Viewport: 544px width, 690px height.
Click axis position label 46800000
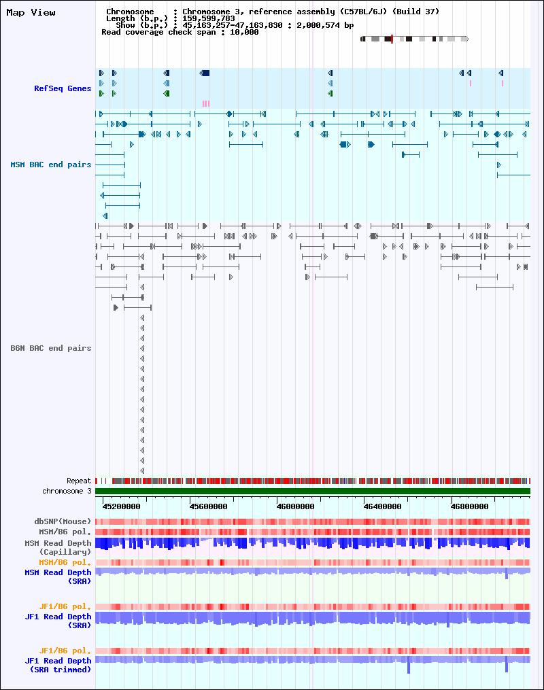click(x=470, y=506)
